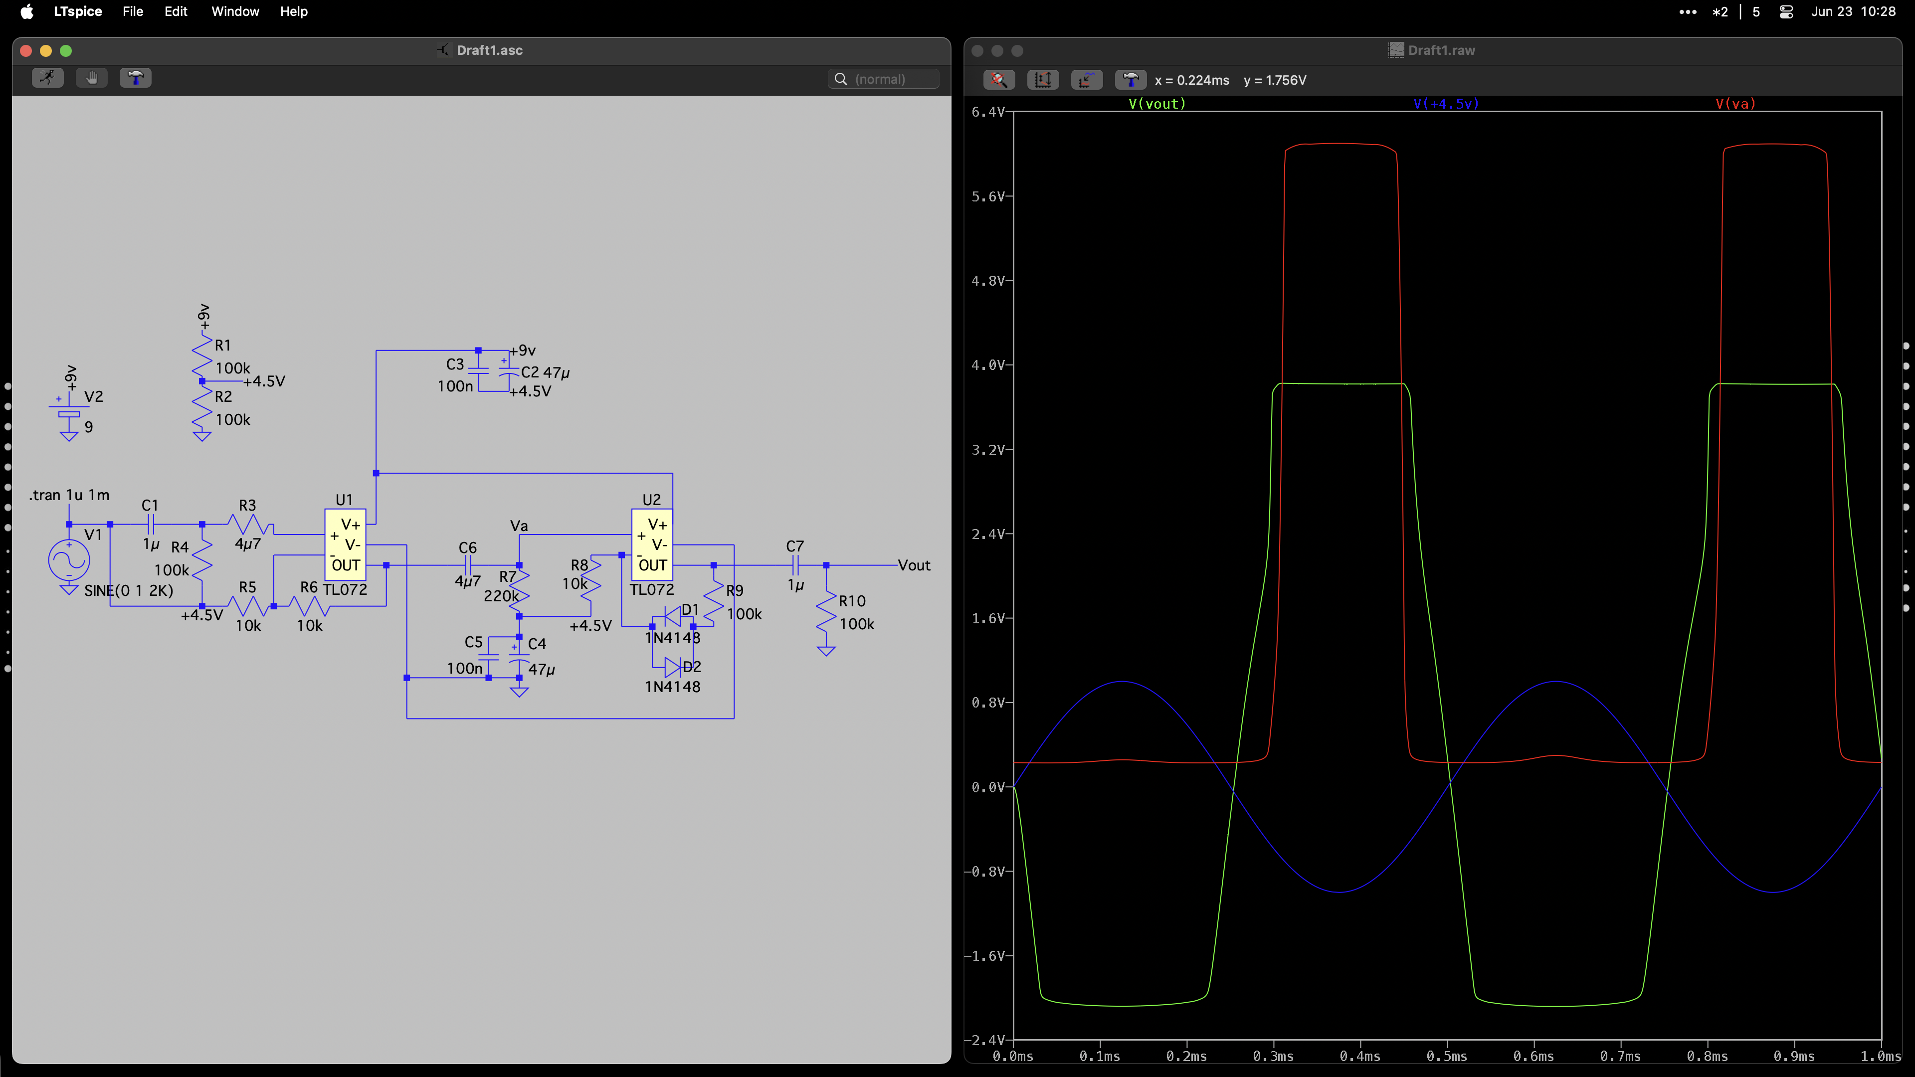The height and width of the screenshot is (1077, 1915).
Task: Open the File menu
Action: coord(132,12)
